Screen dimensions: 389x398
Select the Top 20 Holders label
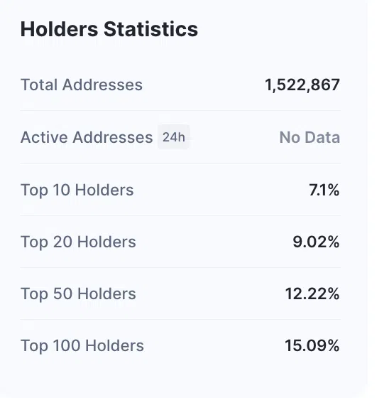click(x=78, y=242)
